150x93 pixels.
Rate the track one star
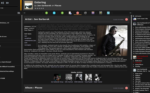(35, 8)
